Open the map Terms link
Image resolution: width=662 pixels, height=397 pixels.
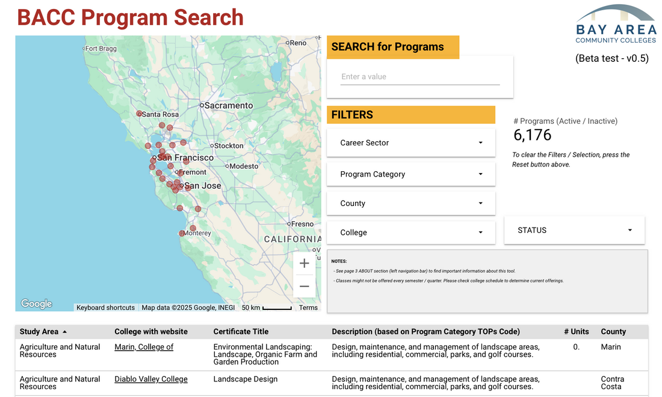tap(308, 308)
